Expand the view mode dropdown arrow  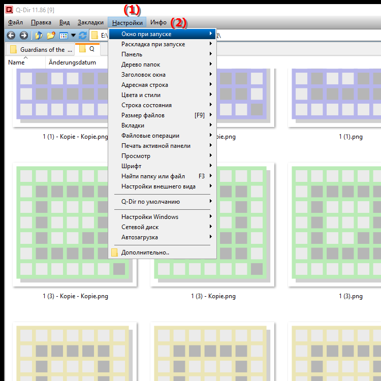(x=73, y=36)
